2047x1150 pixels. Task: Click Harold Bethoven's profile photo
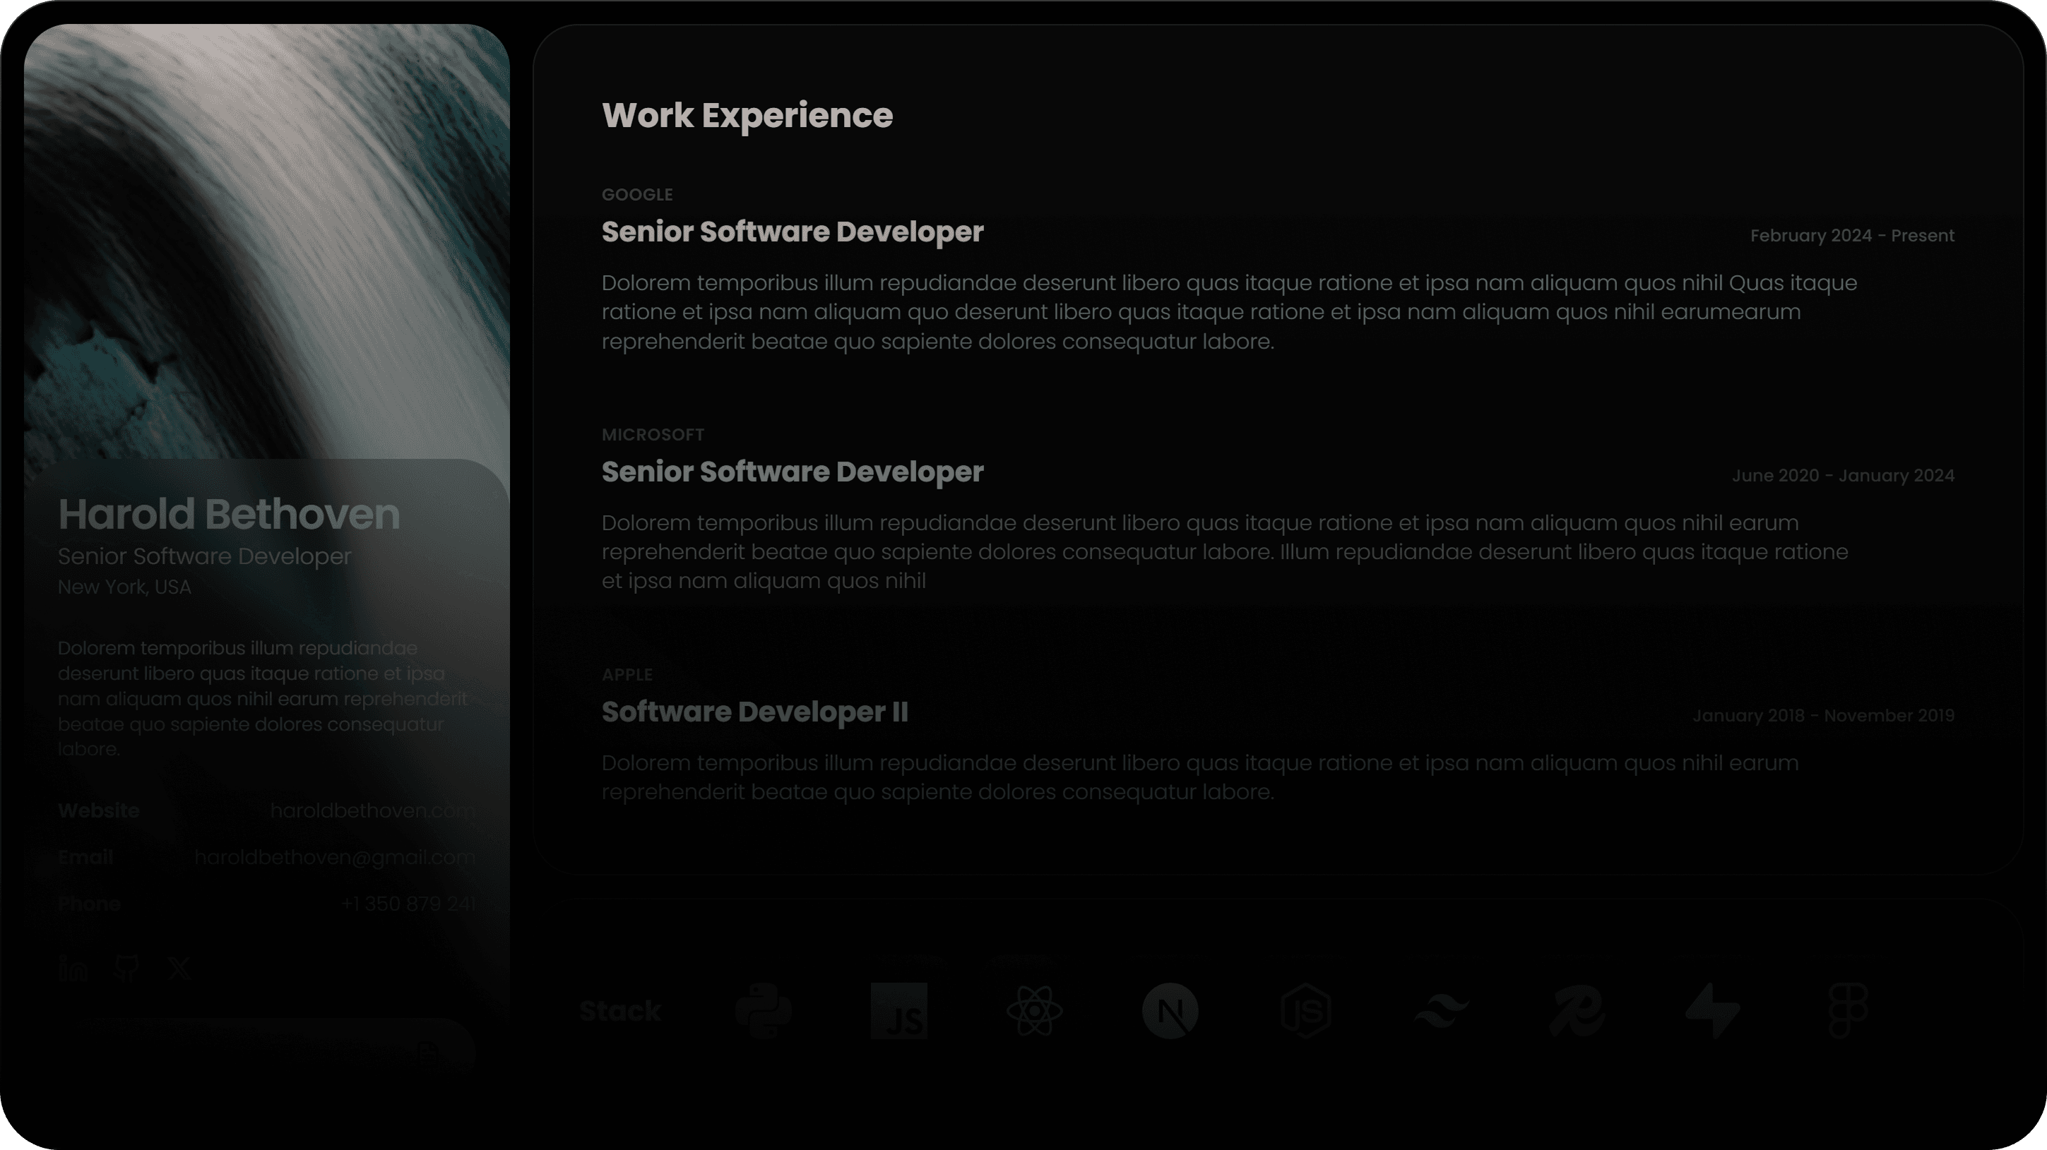click(x=267, y=239)
